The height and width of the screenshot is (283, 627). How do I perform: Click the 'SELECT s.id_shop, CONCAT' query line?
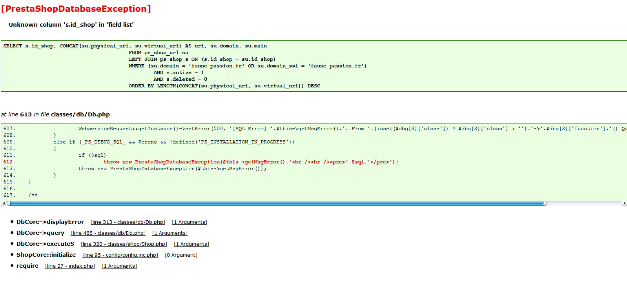pos(135,46)
